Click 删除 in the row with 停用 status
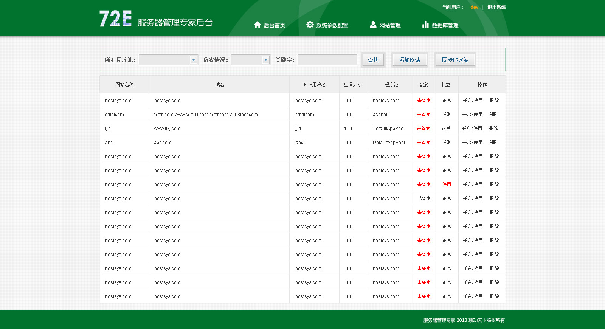Screen dimensions: 605x329 (494, 185)
